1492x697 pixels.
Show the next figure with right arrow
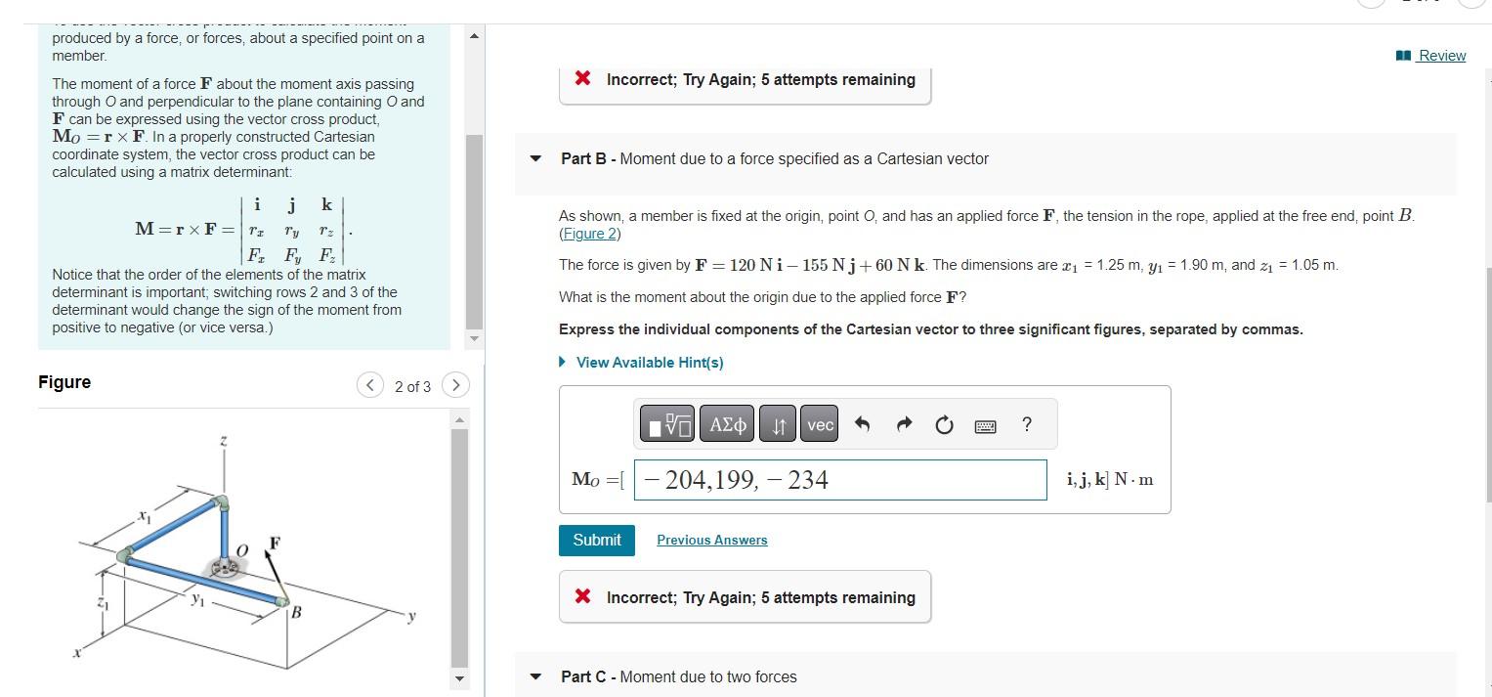coord(456,385)
